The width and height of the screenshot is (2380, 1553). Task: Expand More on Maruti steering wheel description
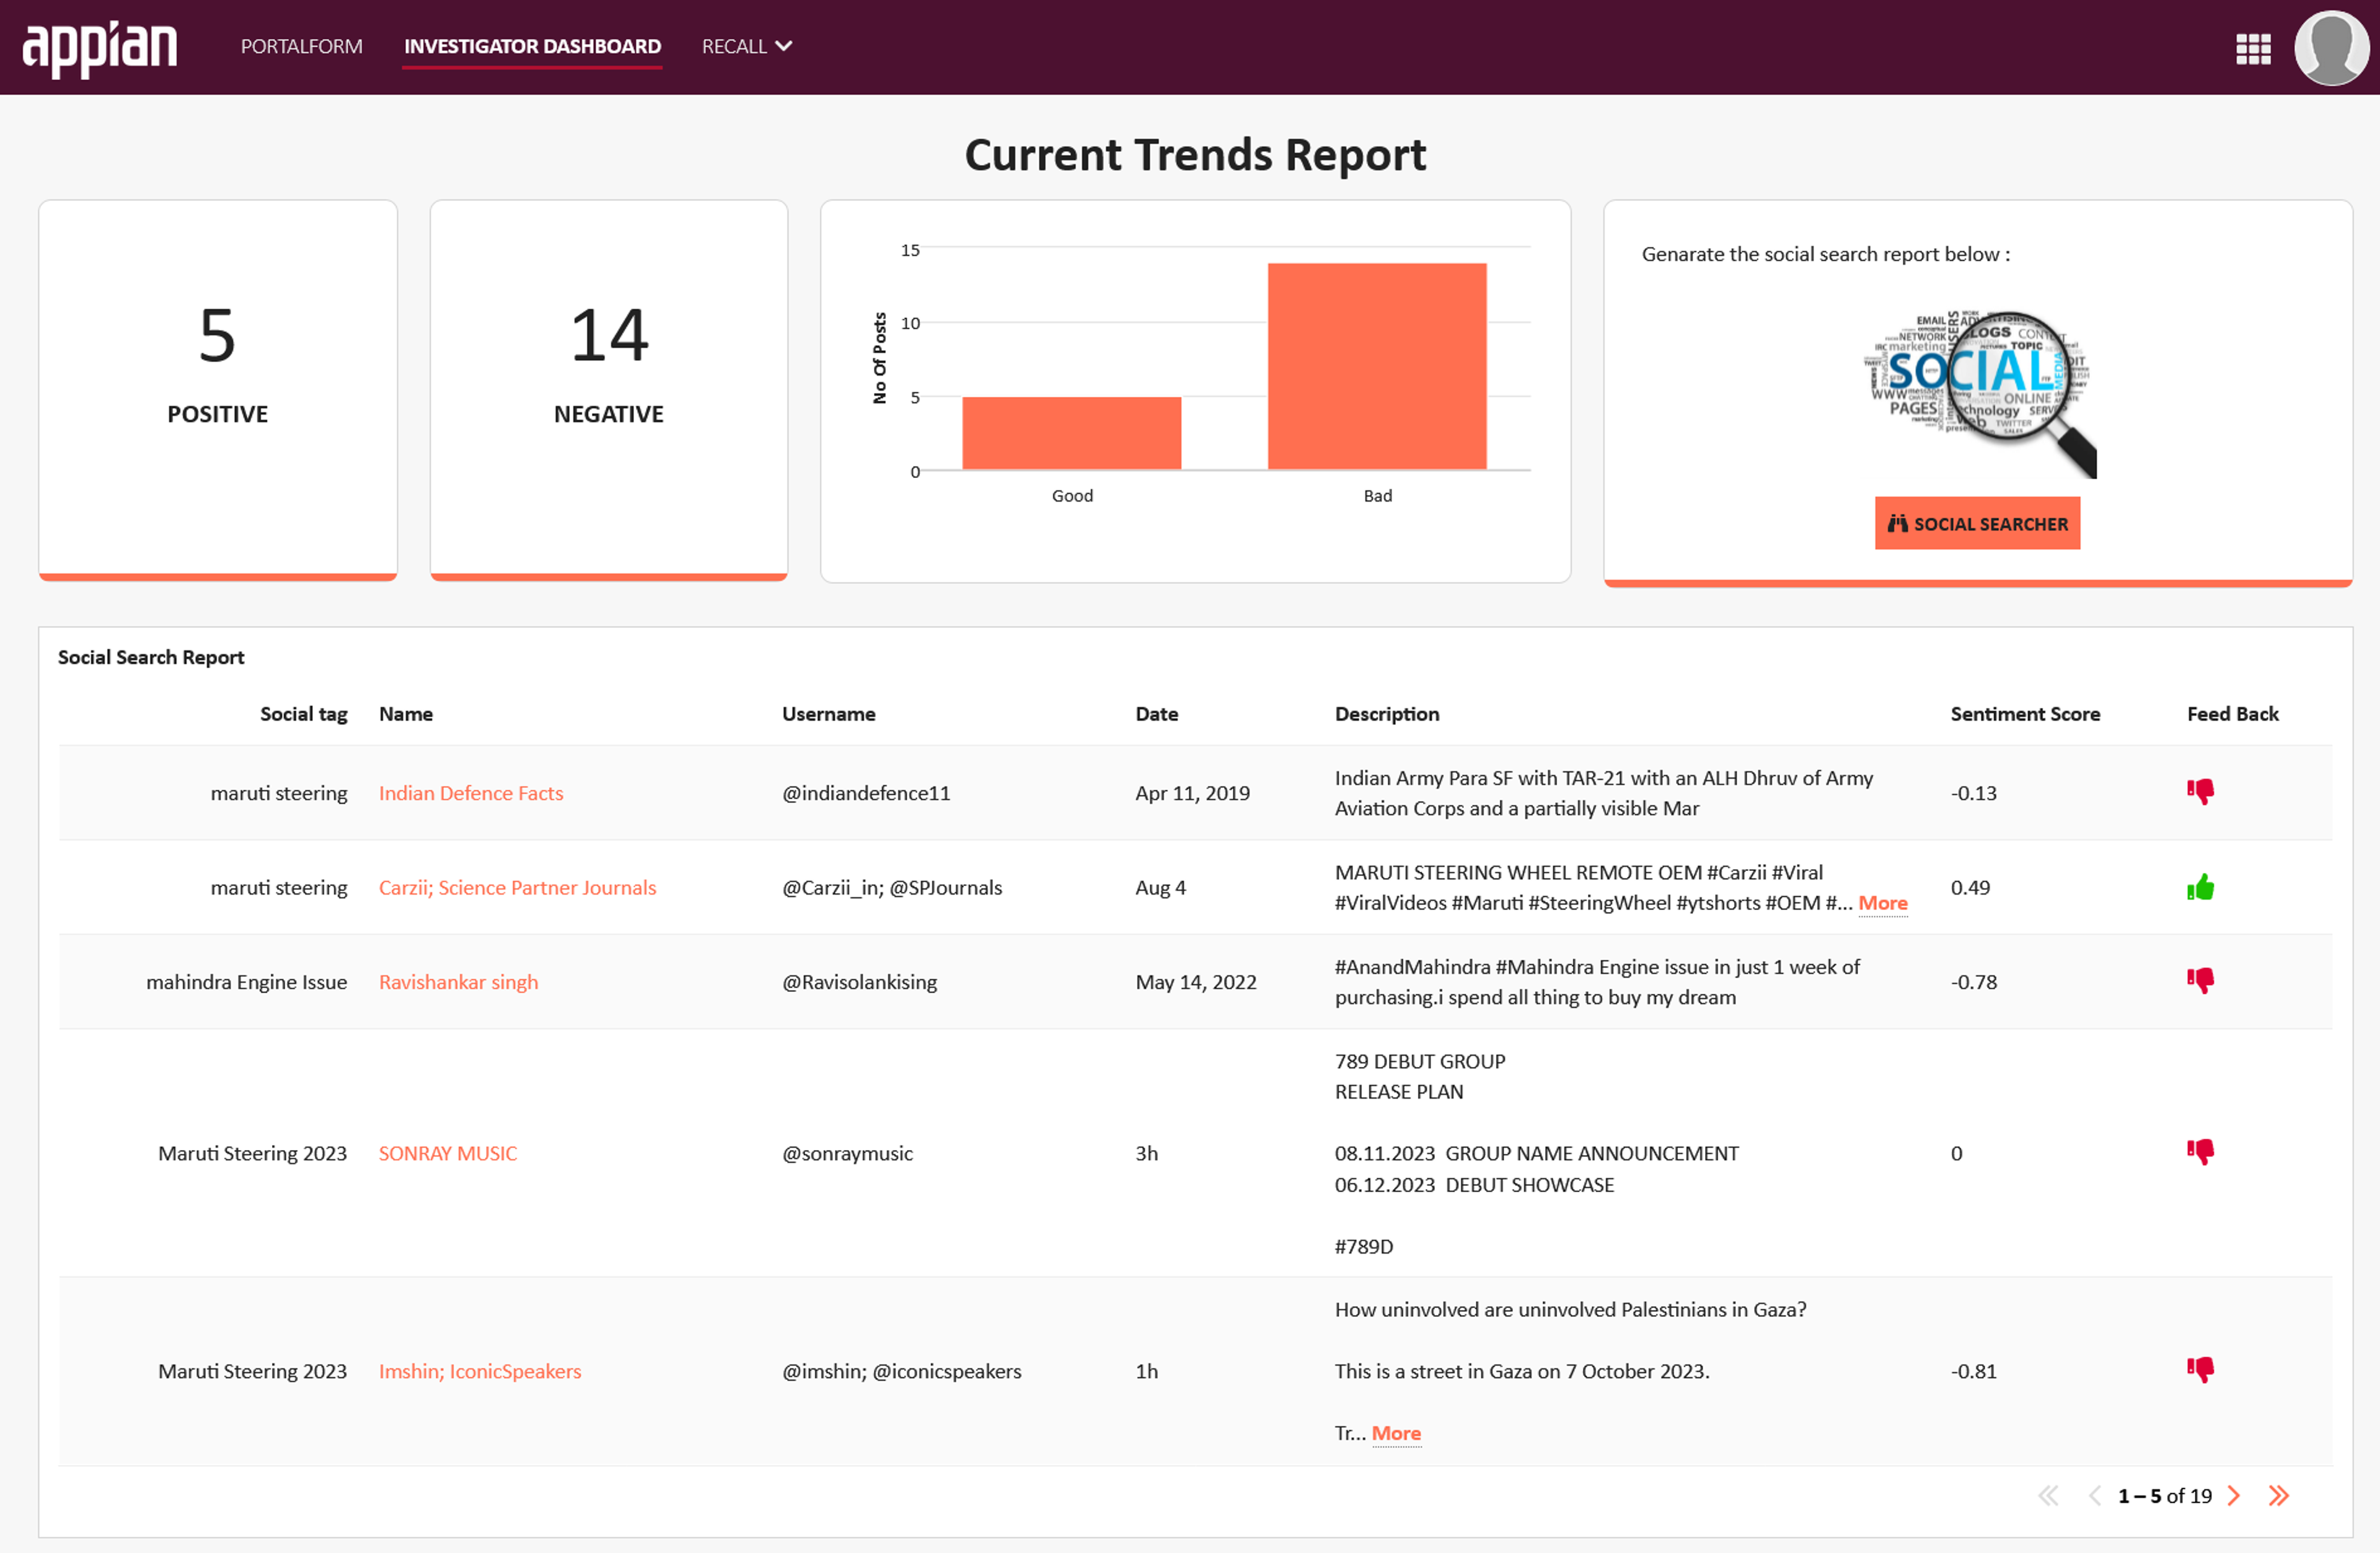pyautogui.click(x=1882, y=903)
